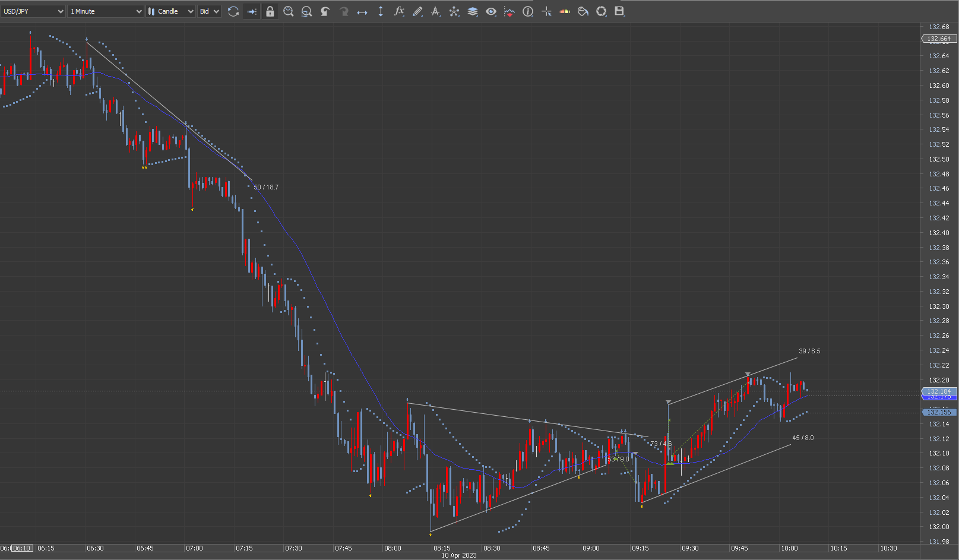
Task: Toggle the eye visibility icon
Action: pyautogui.click(x=491, y=11)
